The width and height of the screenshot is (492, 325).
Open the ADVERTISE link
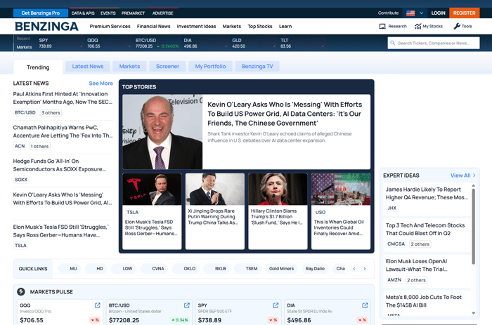(162, 13)
